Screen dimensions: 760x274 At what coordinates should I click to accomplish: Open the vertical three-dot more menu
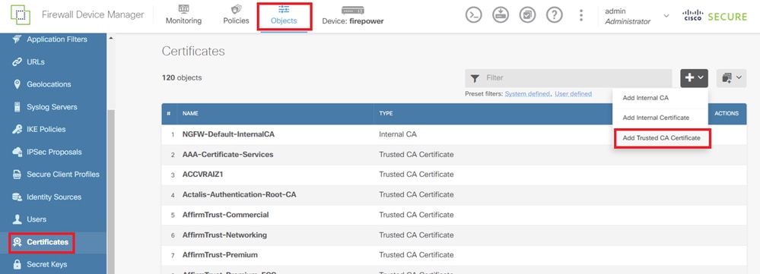pyautogui.click(x=581, y=15)
